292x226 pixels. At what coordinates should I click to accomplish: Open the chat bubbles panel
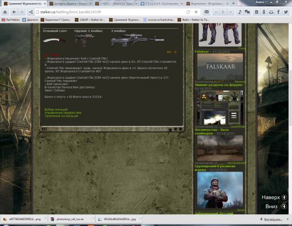coord(247,12)
